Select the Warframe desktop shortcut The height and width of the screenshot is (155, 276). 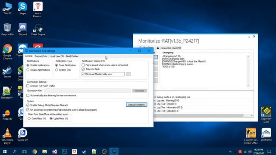click(266, 135)
